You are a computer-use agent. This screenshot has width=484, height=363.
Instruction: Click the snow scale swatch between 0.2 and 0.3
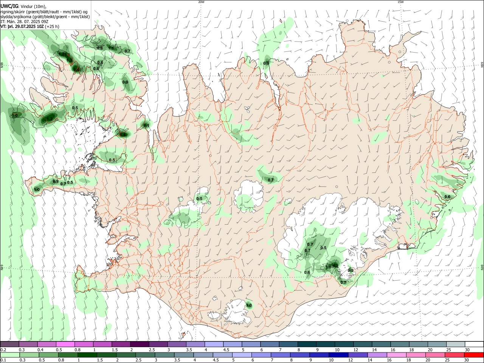[x=9, y=344]
